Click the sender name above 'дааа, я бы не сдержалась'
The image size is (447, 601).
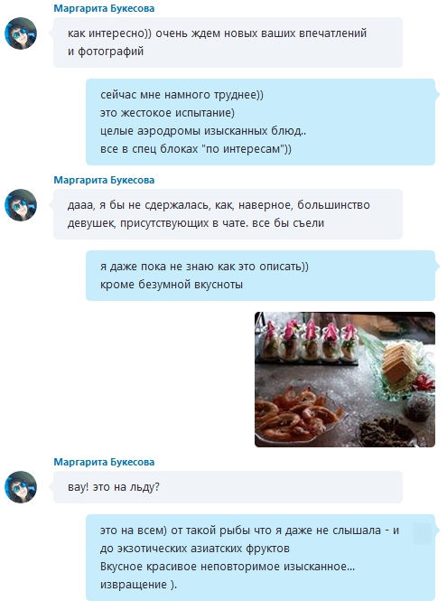pos(104,180)
